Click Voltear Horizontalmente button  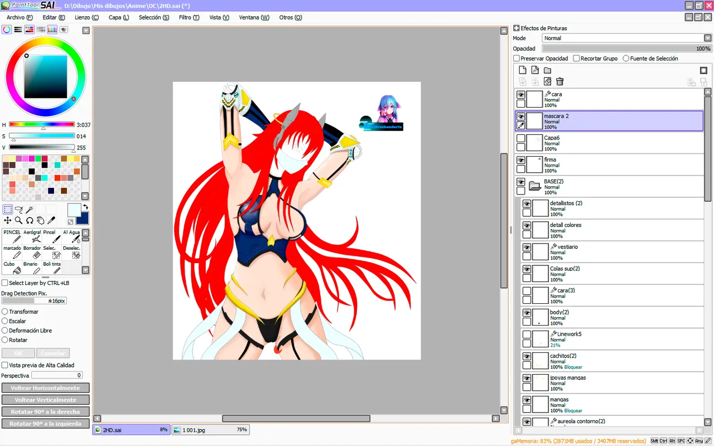tap(46, 388)
